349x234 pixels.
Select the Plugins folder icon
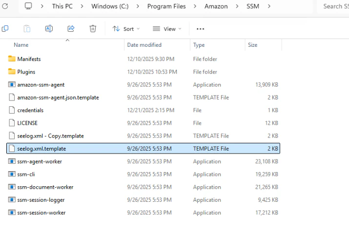(12, 72)
